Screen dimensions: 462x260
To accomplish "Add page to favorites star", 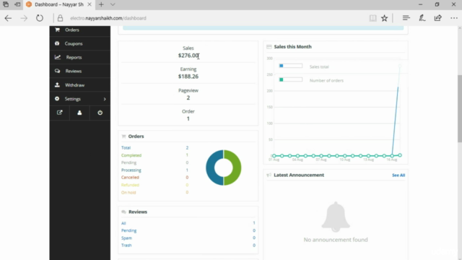I will tap(384, 18).
